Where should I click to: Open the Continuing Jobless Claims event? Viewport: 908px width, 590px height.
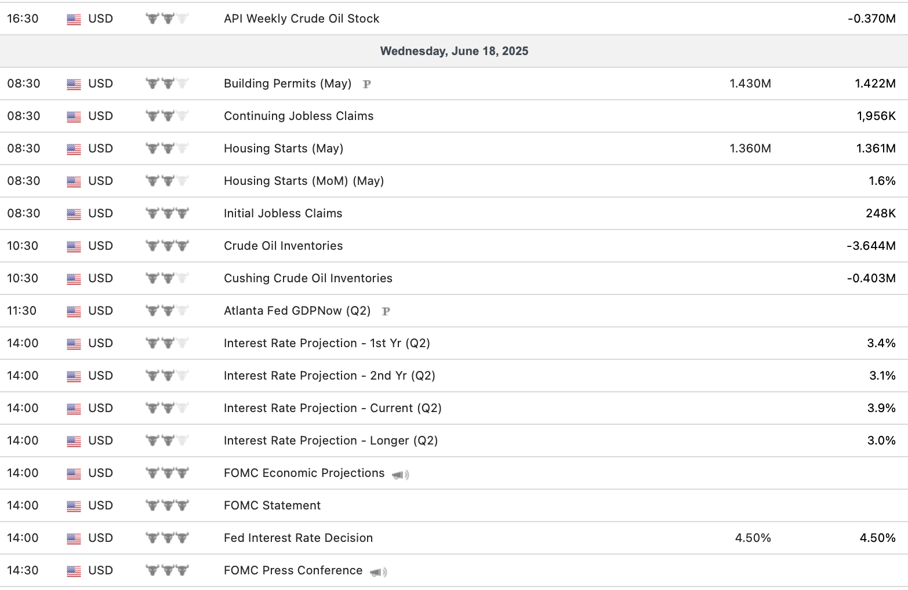click(299, 116)
